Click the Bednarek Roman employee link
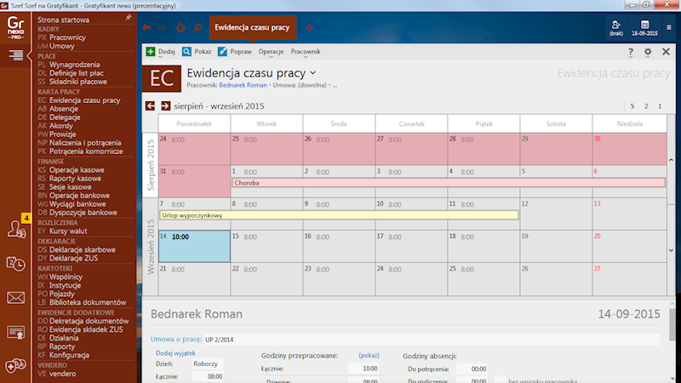Screen dimensions: 681x383 (243, 85)
